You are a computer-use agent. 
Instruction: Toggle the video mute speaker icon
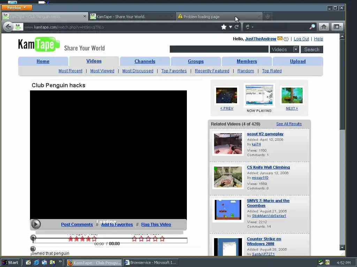[33, 249]
